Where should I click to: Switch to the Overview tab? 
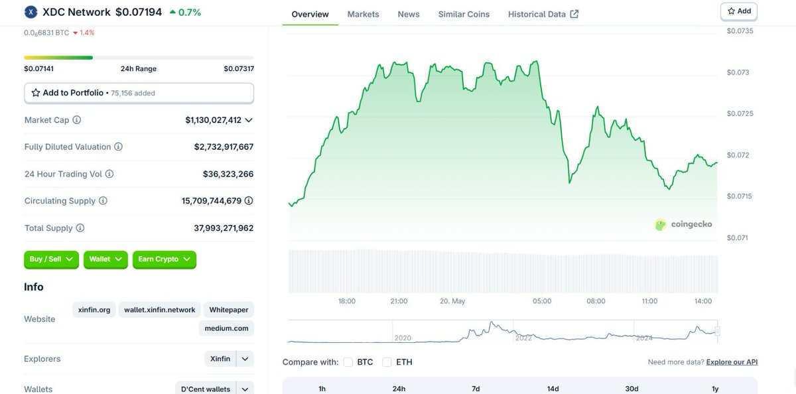310,14
